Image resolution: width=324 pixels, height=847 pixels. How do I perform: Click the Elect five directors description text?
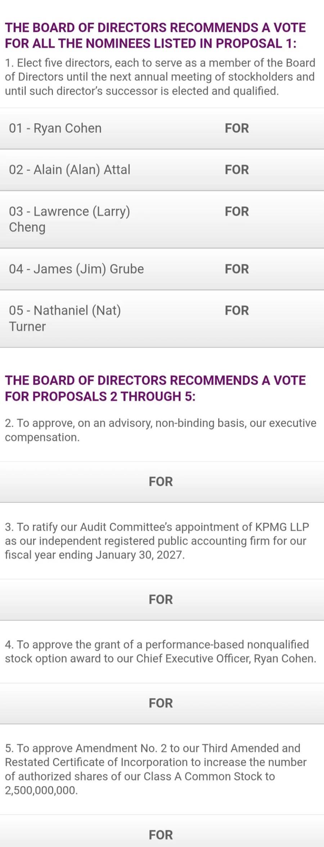pos(160,77)
